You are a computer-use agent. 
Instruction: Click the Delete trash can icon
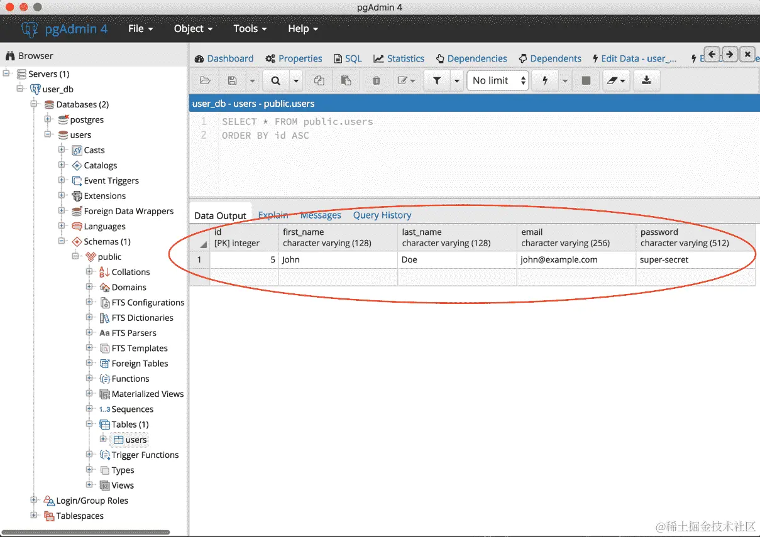(x=376, y=80)
